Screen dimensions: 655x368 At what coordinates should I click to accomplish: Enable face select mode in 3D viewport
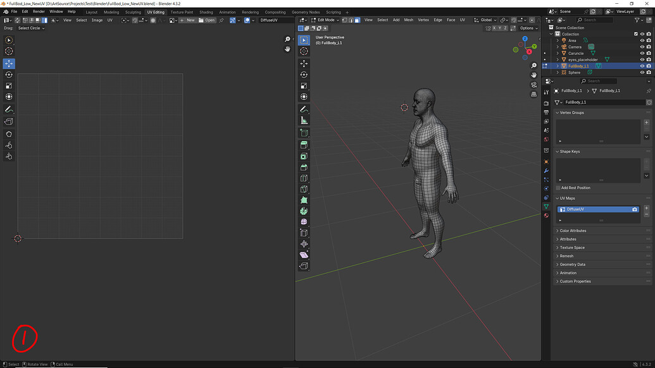point(357,20)
